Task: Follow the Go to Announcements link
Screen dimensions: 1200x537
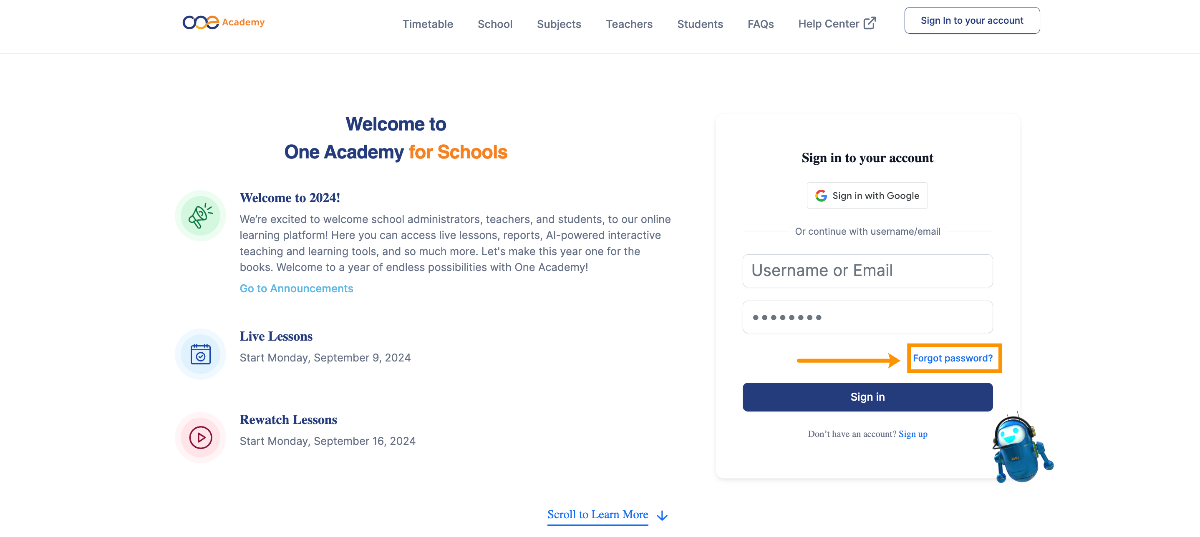Action: coord(296,289)
